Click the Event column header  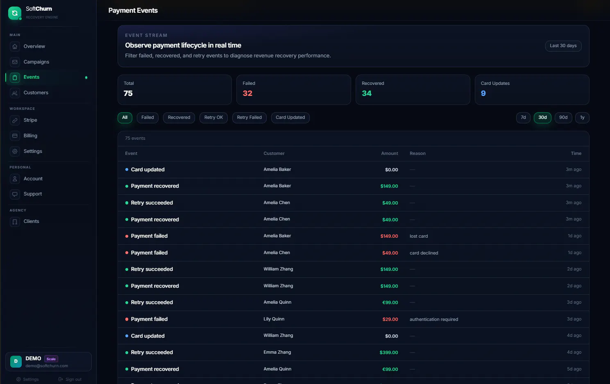tap(131, 154)
